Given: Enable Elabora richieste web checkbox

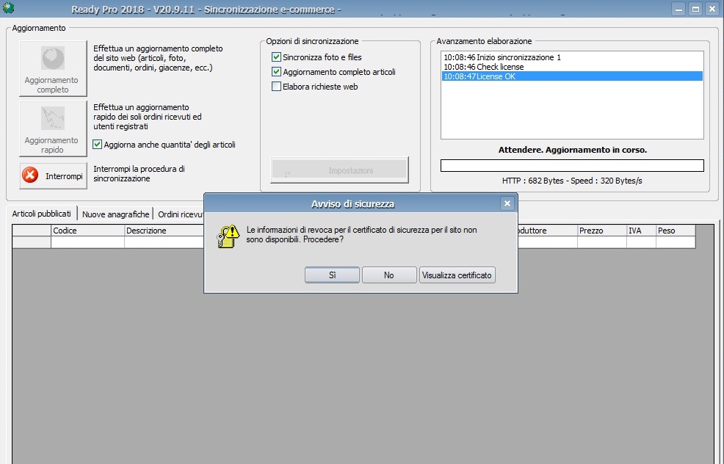Looking at the screenshot, I should point(276,87).
